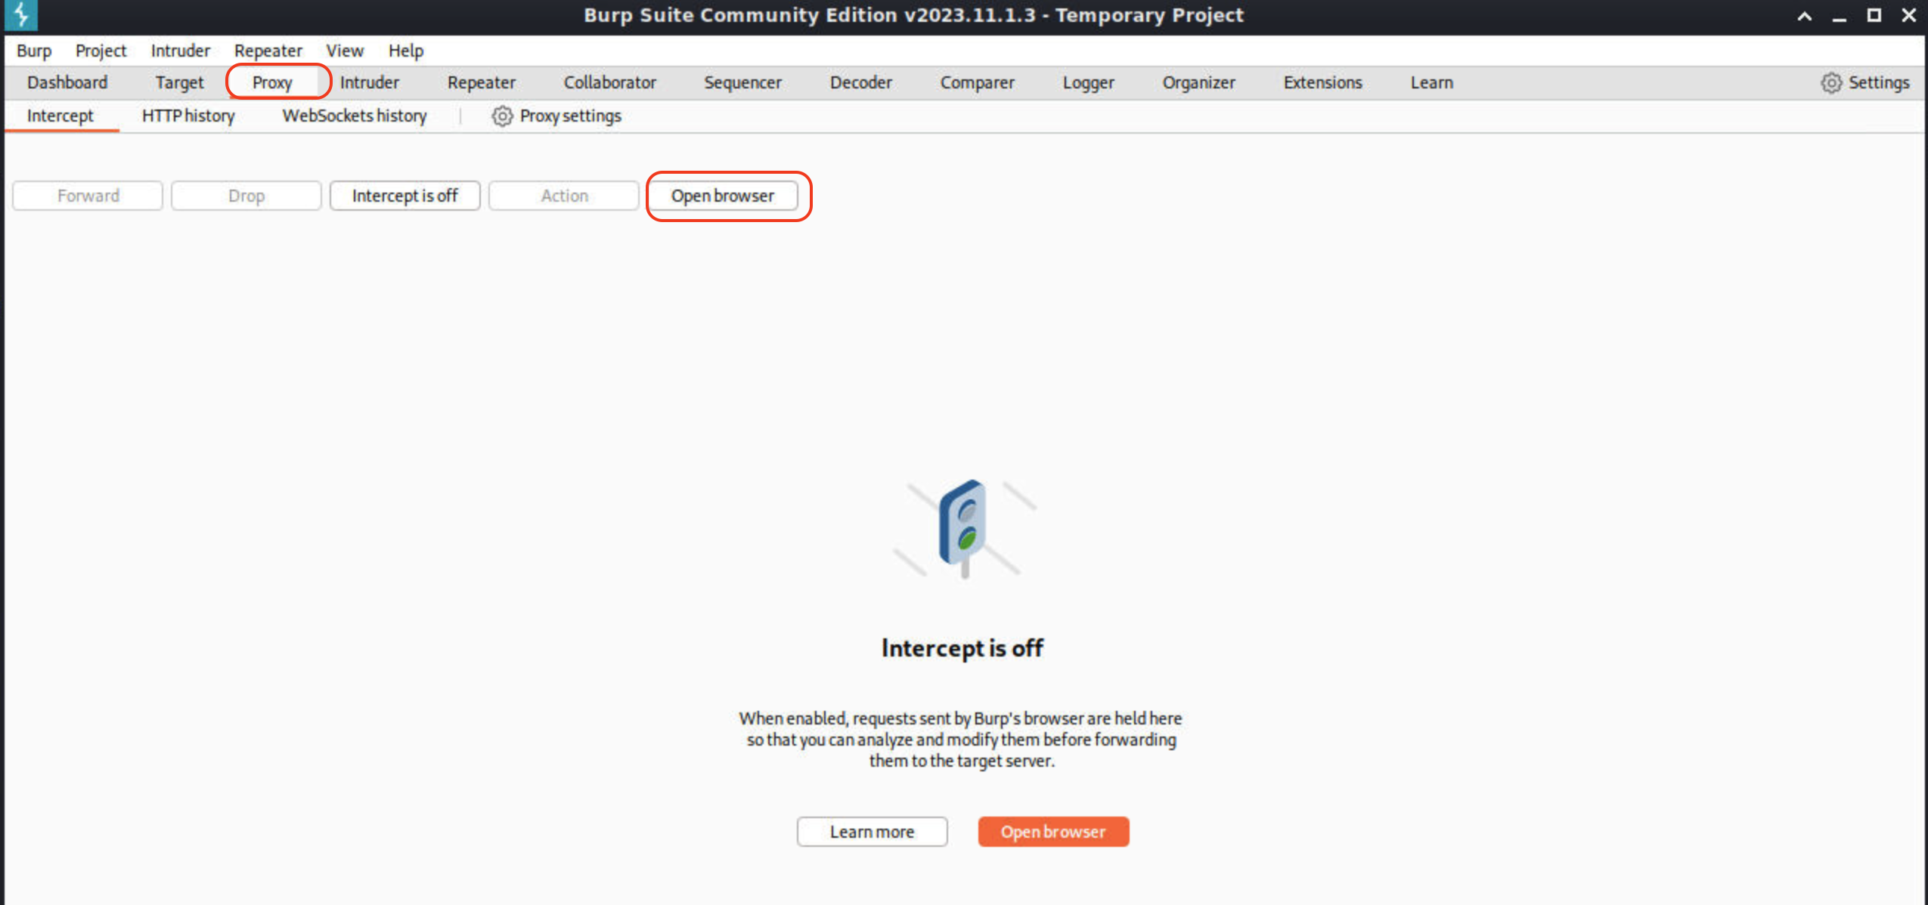Open Proxy settings
1928x905 pixels.
556,116
